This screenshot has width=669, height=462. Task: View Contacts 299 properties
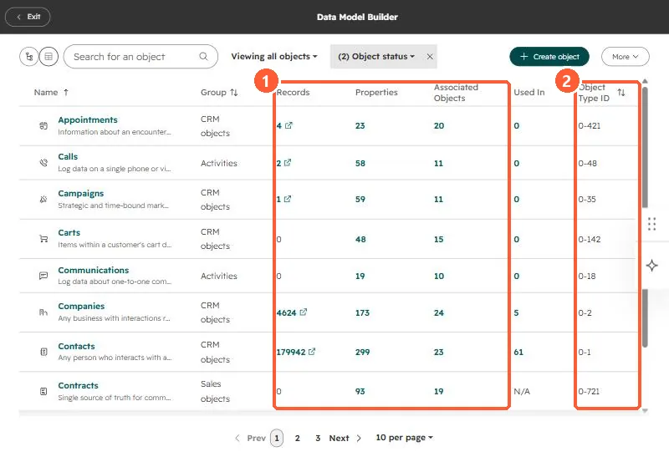(x=362, y=352)
